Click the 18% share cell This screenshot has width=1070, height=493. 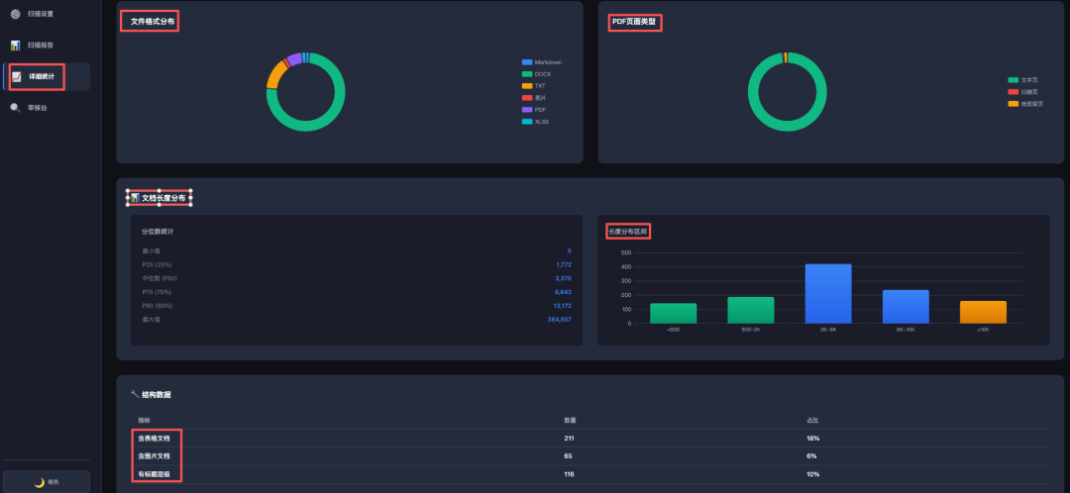[812, 438]
